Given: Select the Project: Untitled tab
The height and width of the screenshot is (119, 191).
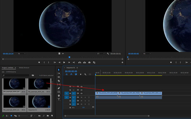Looking at the screenshot, I should (x=8, y=68).
